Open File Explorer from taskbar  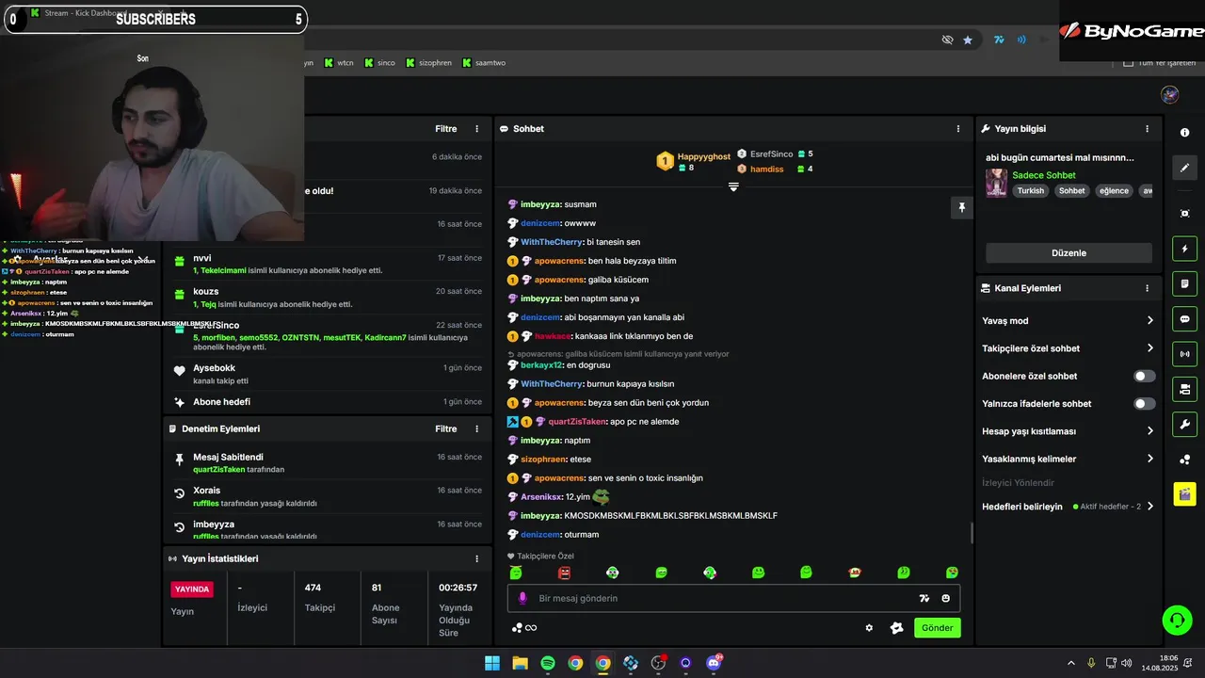(x=520, y=663)
